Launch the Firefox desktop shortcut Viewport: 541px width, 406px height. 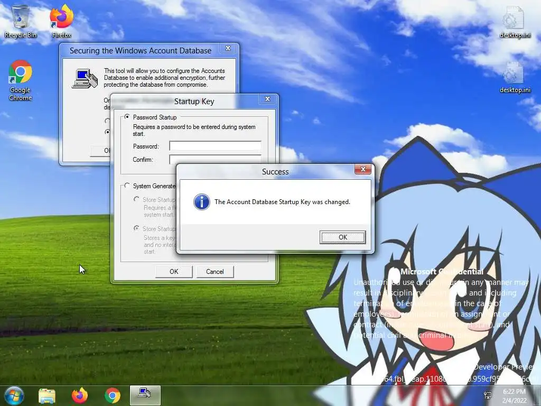[x=62, y=21]
